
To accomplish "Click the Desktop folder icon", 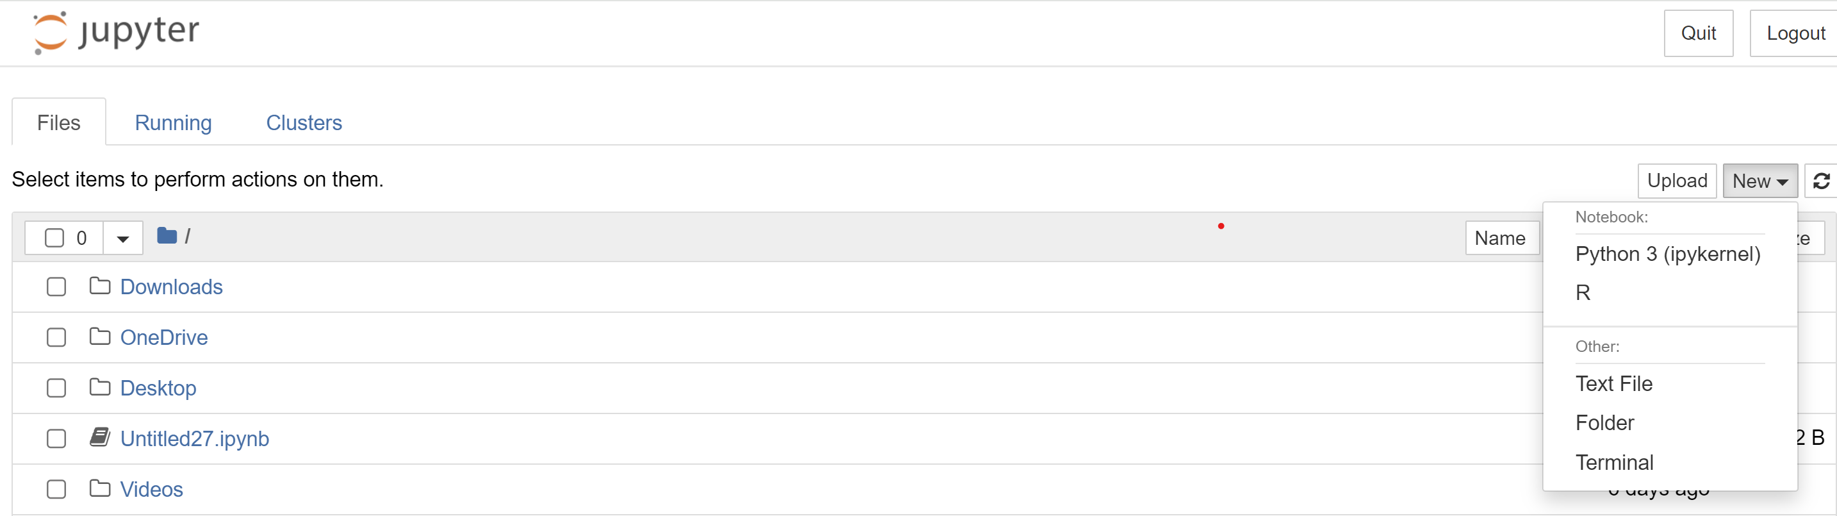I will [100, 388].
